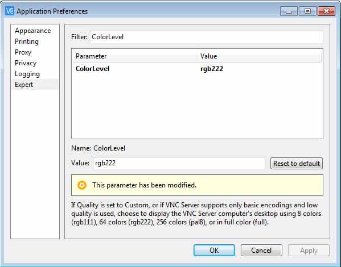The height and width of the screenshot is (267, 341).
Task: Select the Logging category in the sidebar
Action: (x=27, y=74)
